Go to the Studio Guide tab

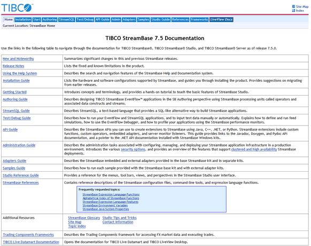pyautogui.click(x=160, y=19)
